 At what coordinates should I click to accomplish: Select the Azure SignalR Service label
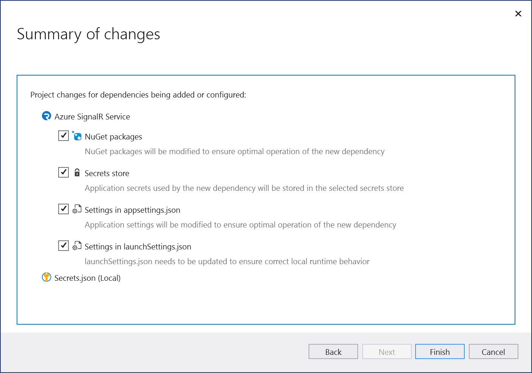[x=92, y=116]
